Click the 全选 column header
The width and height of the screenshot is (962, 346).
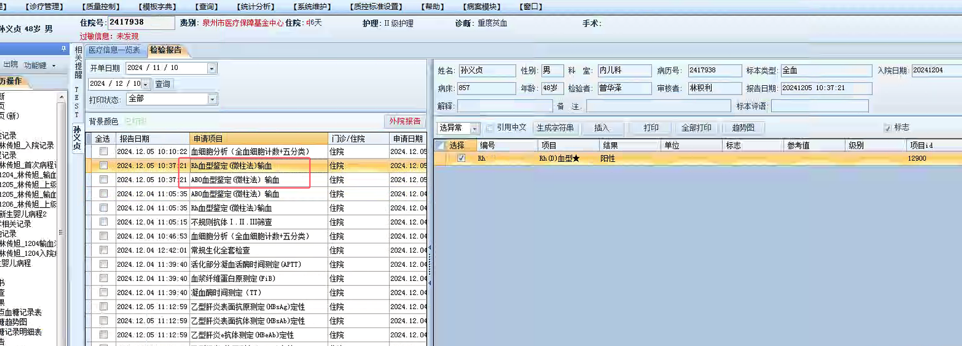click(102, 139)
